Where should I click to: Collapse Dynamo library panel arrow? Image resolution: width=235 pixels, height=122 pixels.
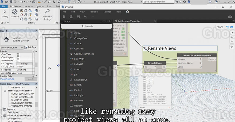click(111, 21)
